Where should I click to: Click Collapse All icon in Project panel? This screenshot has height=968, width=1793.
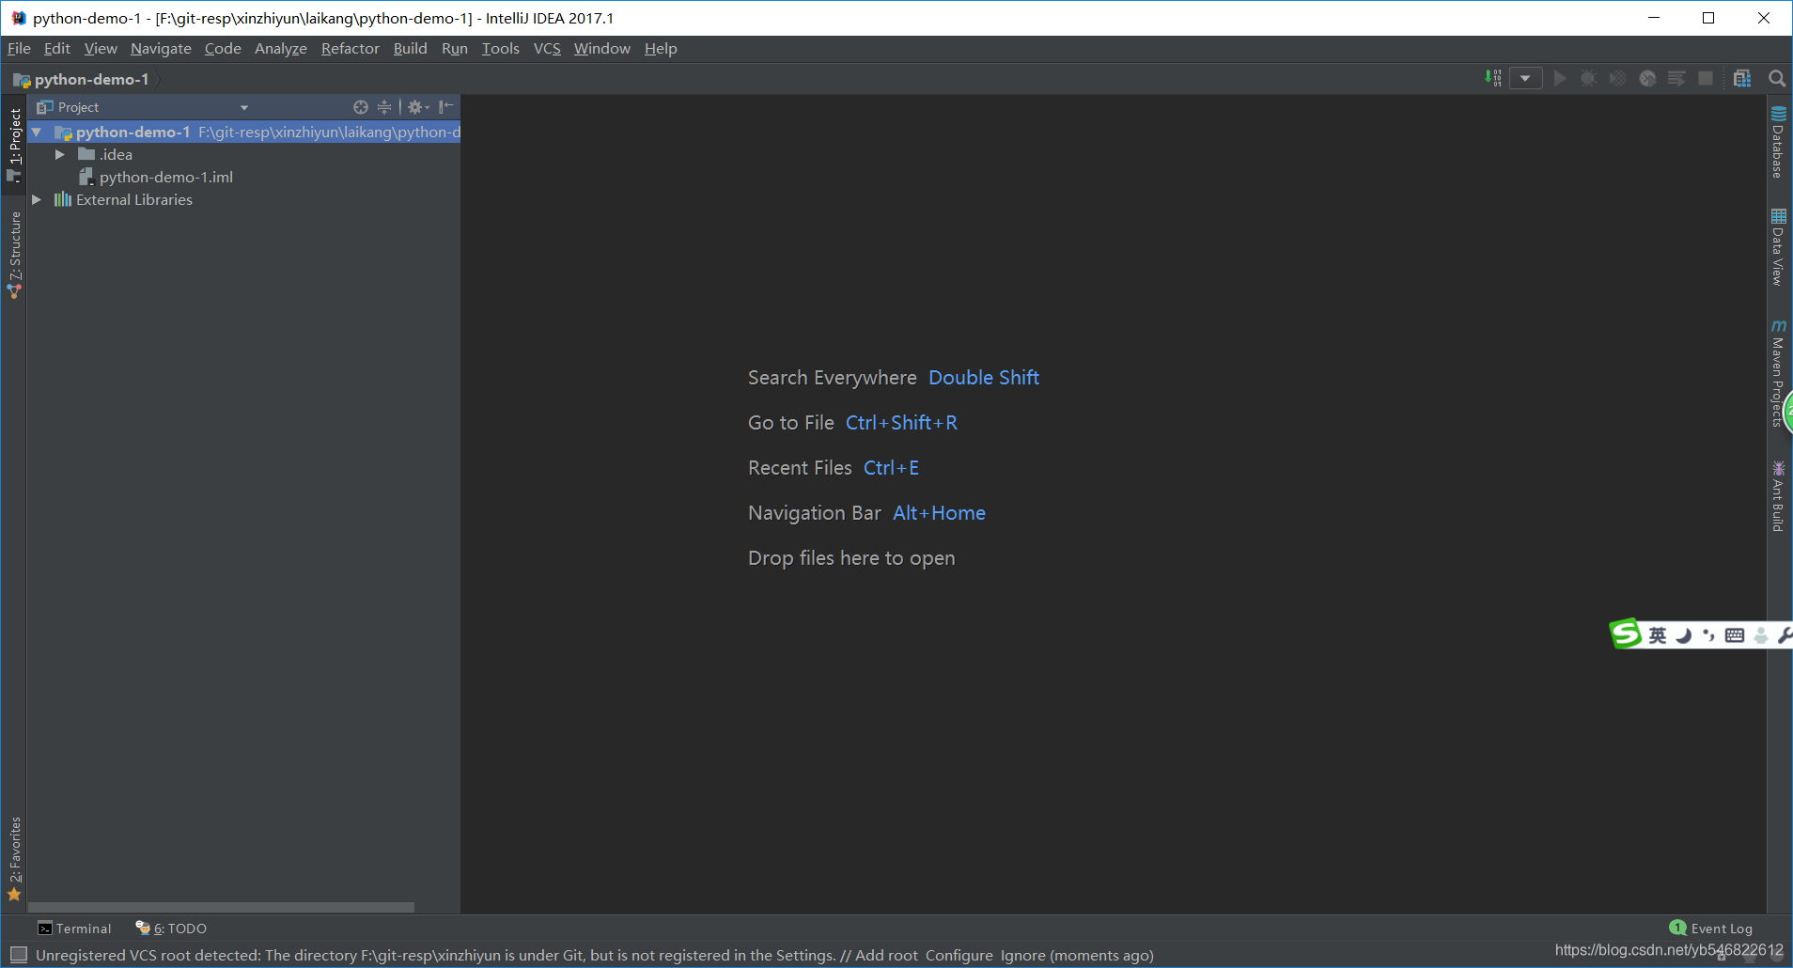pyautogui.click(x=384, y=107)
